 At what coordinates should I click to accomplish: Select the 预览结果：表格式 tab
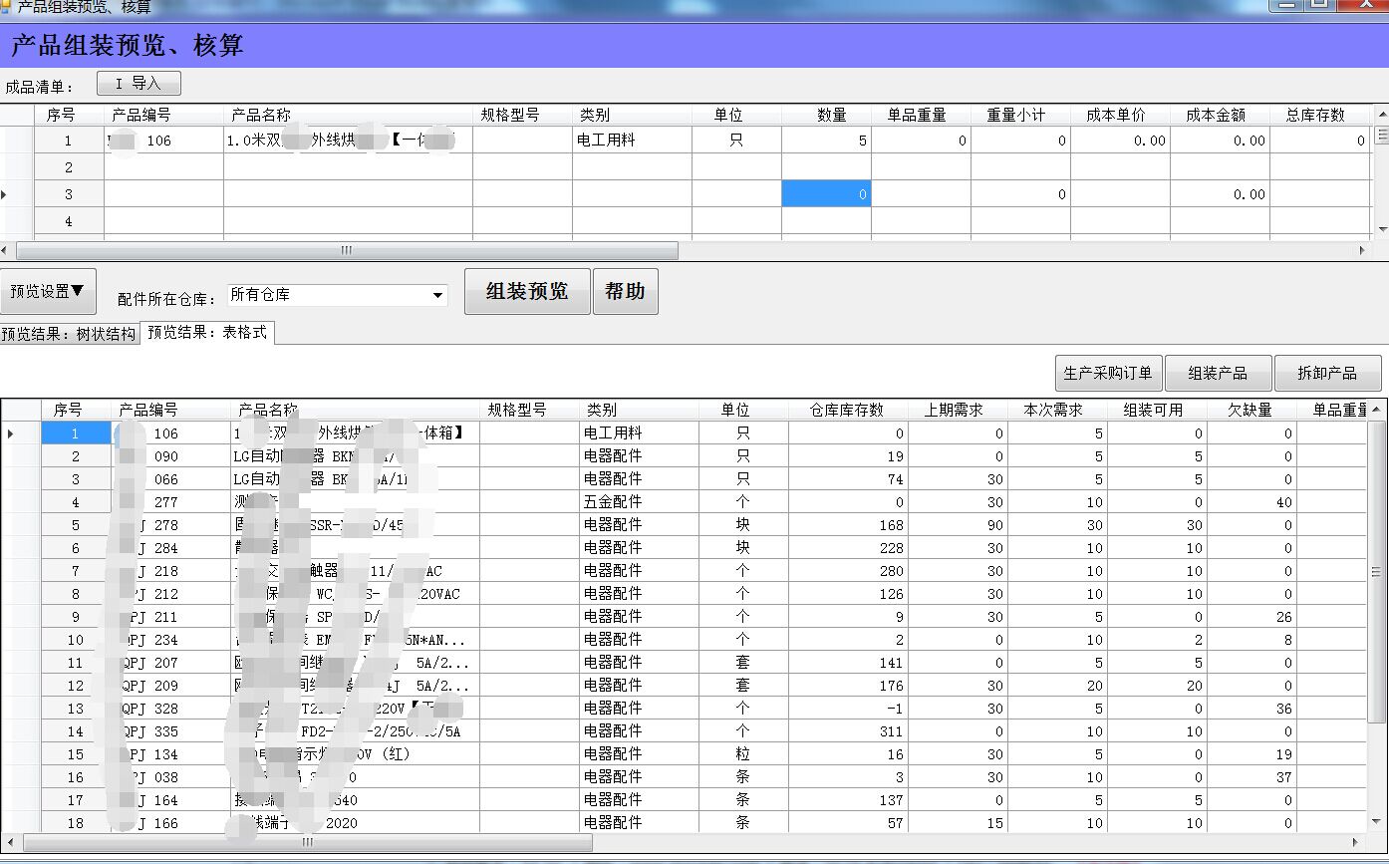click(207, 333)
